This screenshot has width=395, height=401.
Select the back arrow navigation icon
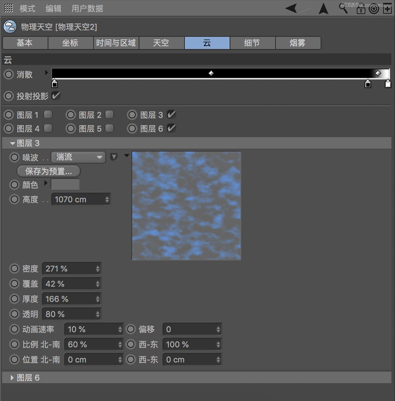point(291,9)
